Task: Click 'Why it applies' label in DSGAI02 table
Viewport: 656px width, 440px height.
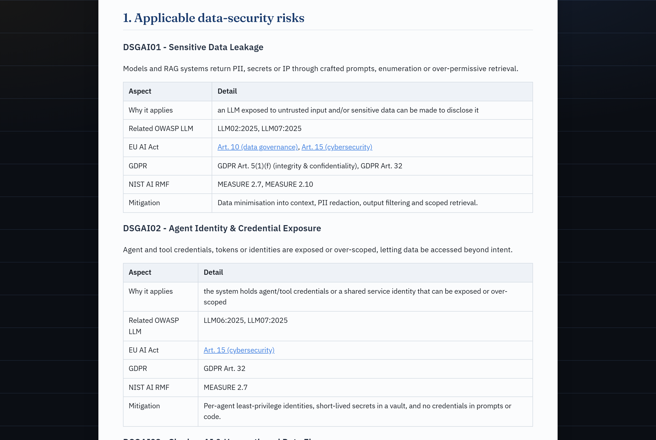Action: pos(151,291)
